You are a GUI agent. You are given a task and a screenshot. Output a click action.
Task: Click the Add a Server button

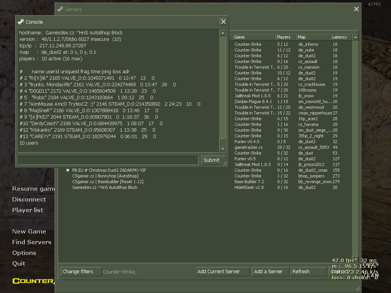[270, 272]
